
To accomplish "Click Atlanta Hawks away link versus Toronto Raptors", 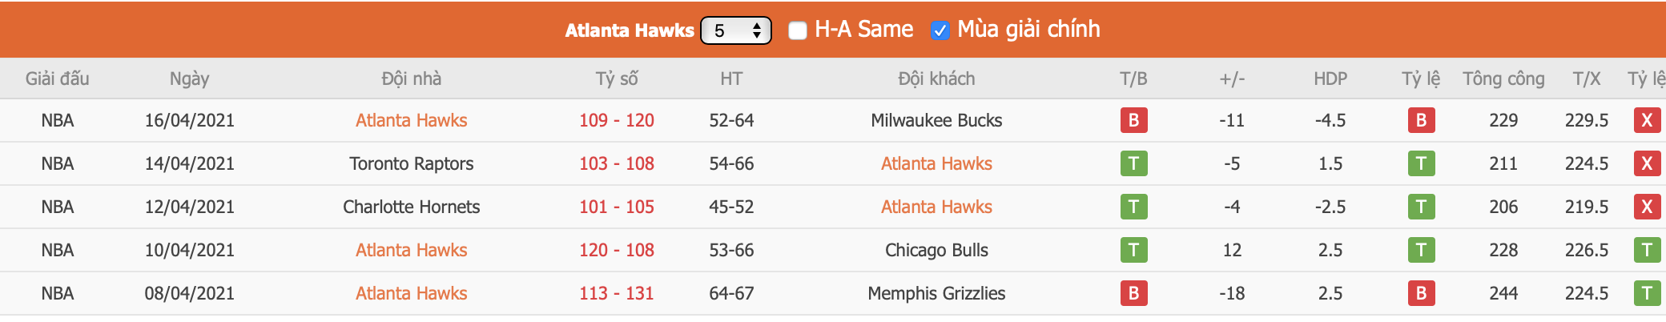I will click(936, 163).
